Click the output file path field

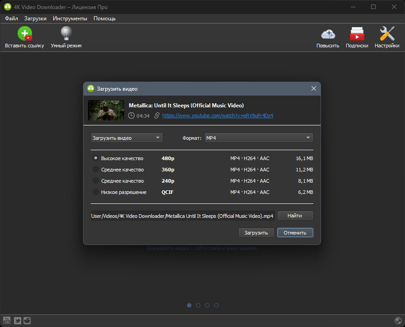click(x=182, y=216)
